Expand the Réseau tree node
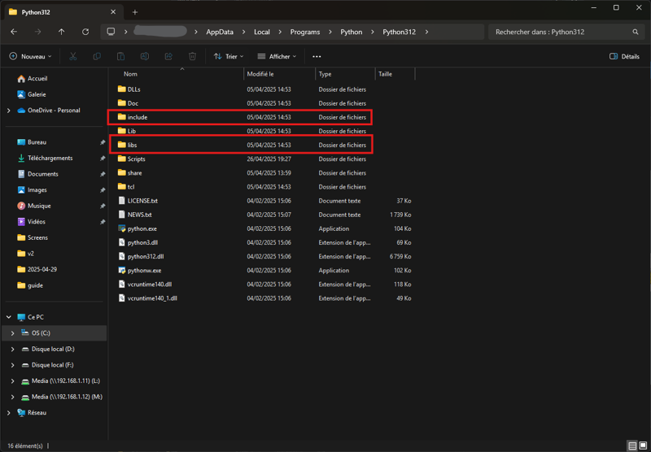This screenshot has width=651, height=452. coord(9,413)
